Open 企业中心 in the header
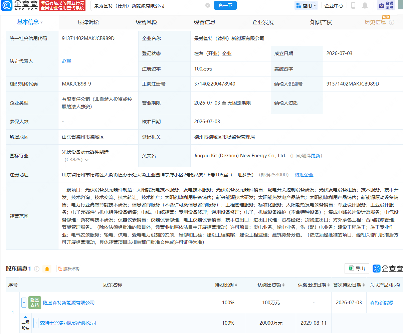This screenshot has width=403, height=334. tap(334, 6)
